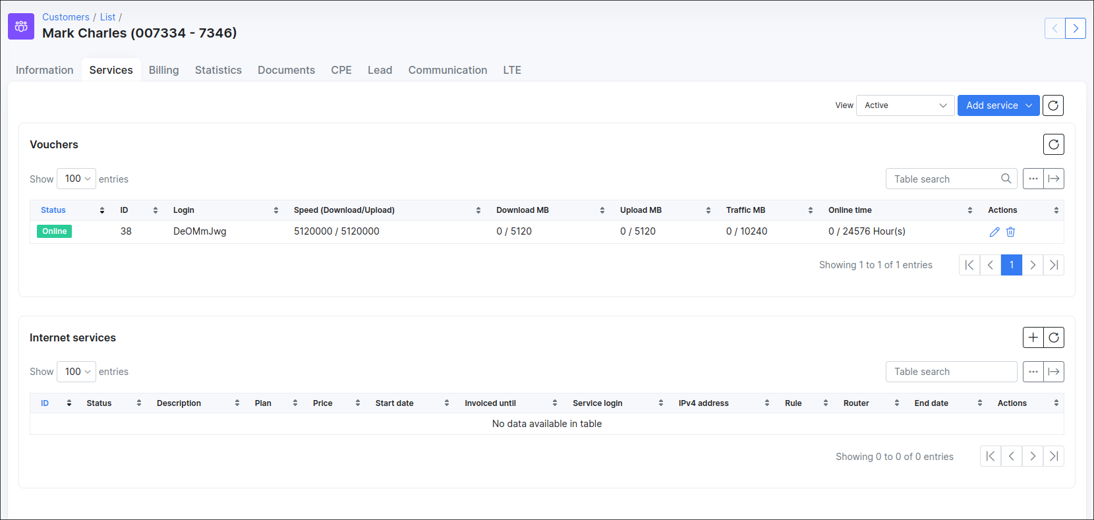The height and width of the screenshot is (520, 1094).
Task: Open the Statistics tab
Action: tap(218, 70)
